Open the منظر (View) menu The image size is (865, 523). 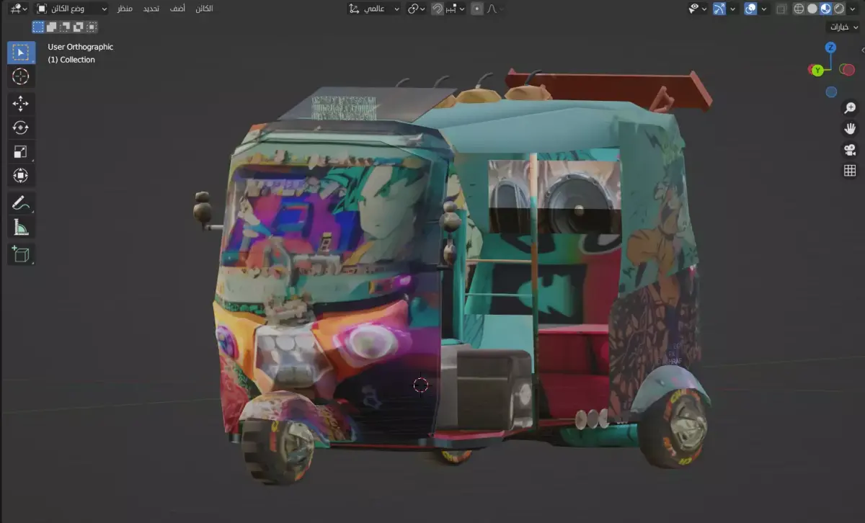click(125, 9)
